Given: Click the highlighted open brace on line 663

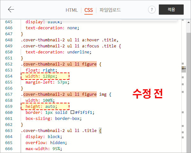Looking at the screenshot, I should pos(100,131).
